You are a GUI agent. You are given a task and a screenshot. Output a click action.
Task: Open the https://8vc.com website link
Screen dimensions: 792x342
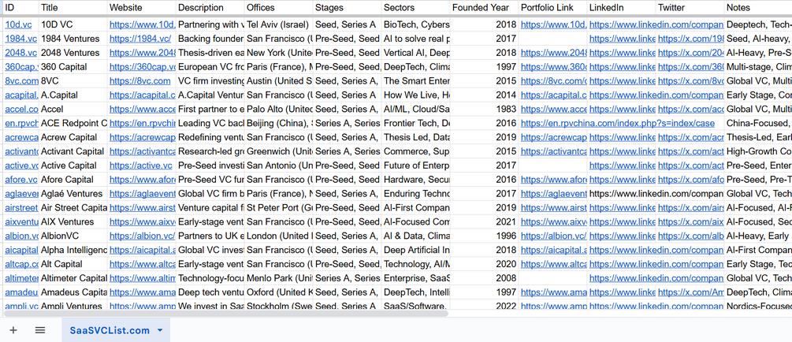coord(140,81)
